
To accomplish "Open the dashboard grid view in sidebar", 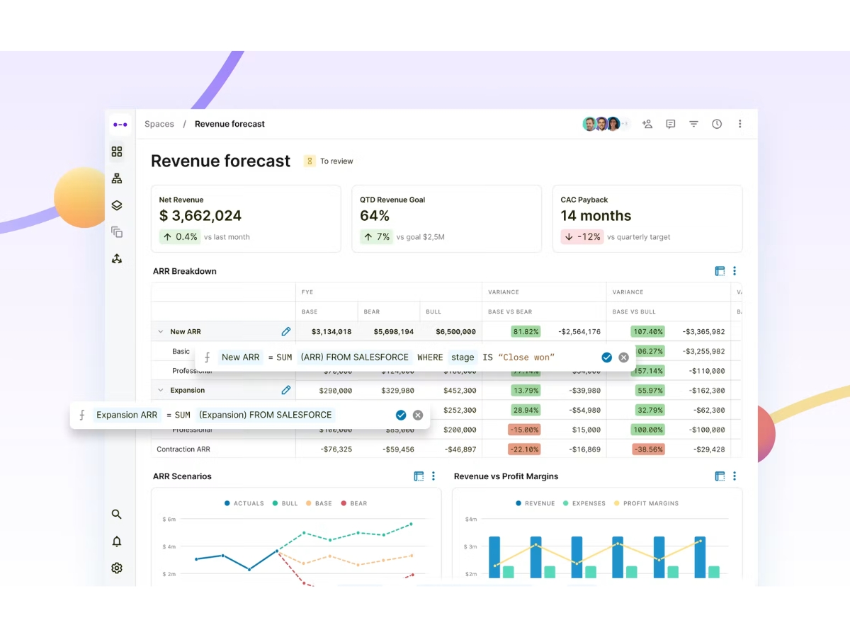I will 117,151.
